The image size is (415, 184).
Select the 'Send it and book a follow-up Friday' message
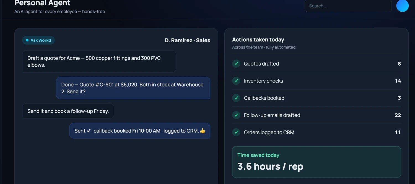click(68, 111)
